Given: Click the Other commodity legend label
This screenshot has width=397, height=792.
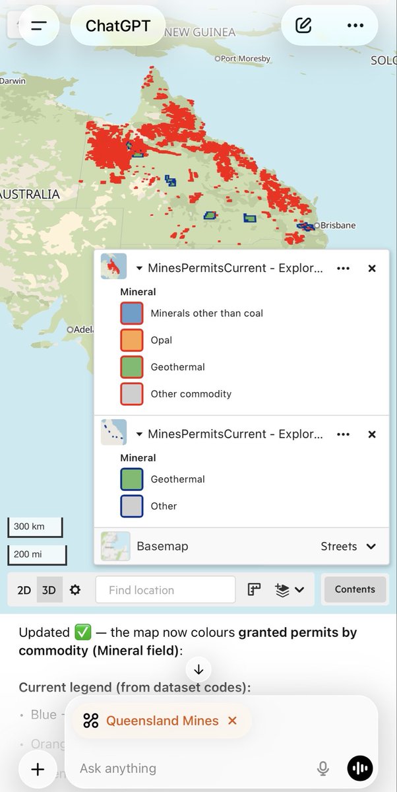Looking at the screenshot, I should pos(191,394).
